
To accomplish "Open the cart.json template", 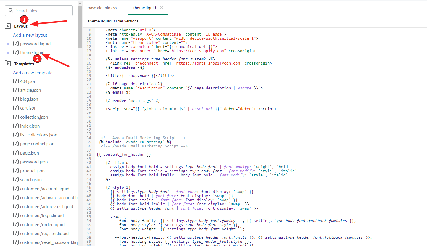I will (x=28, y=108).
